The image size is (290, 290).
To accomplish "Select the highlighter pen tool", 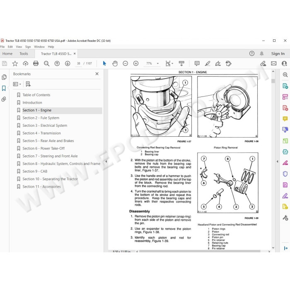I will click(208, 64).
